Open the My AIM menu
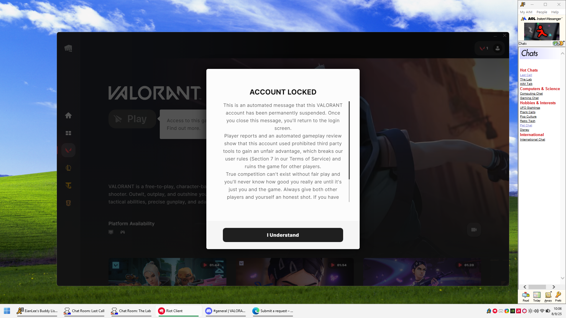Image resolution: width=566 pixels, height=318 pixels. point(526,12)
